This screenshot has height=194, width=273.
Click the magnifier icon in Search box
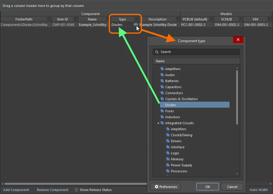pos(157,52)
